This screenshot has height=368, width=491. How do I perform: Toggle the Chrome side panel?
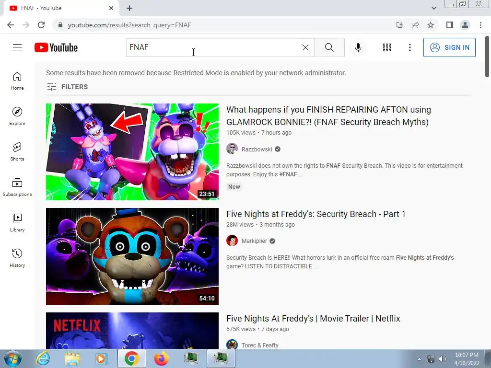450,25
